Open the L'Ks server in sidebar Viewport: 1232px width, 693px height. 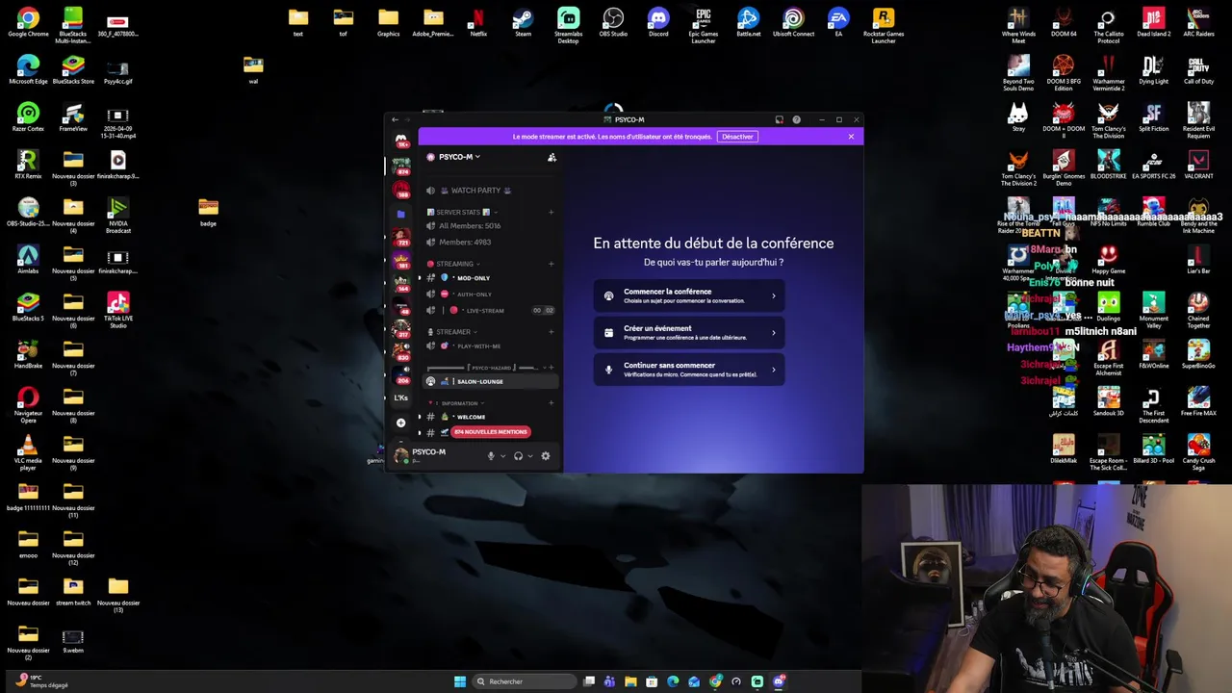tap(401, 398)
